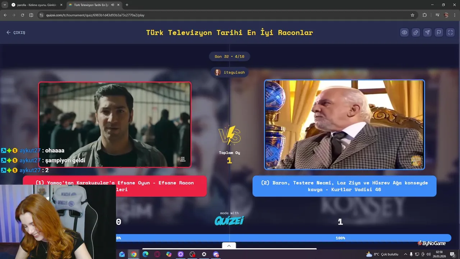Bookmark this page with the star icon
This screenshot has width=460, height=259.
413,15
